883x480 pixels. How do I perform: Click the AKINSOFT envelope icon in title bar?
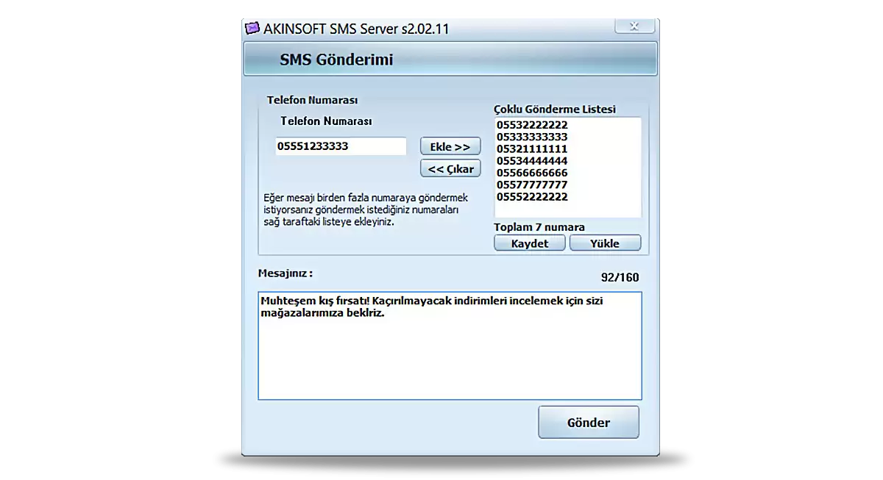pyautogui.click(x=253, y=29)
